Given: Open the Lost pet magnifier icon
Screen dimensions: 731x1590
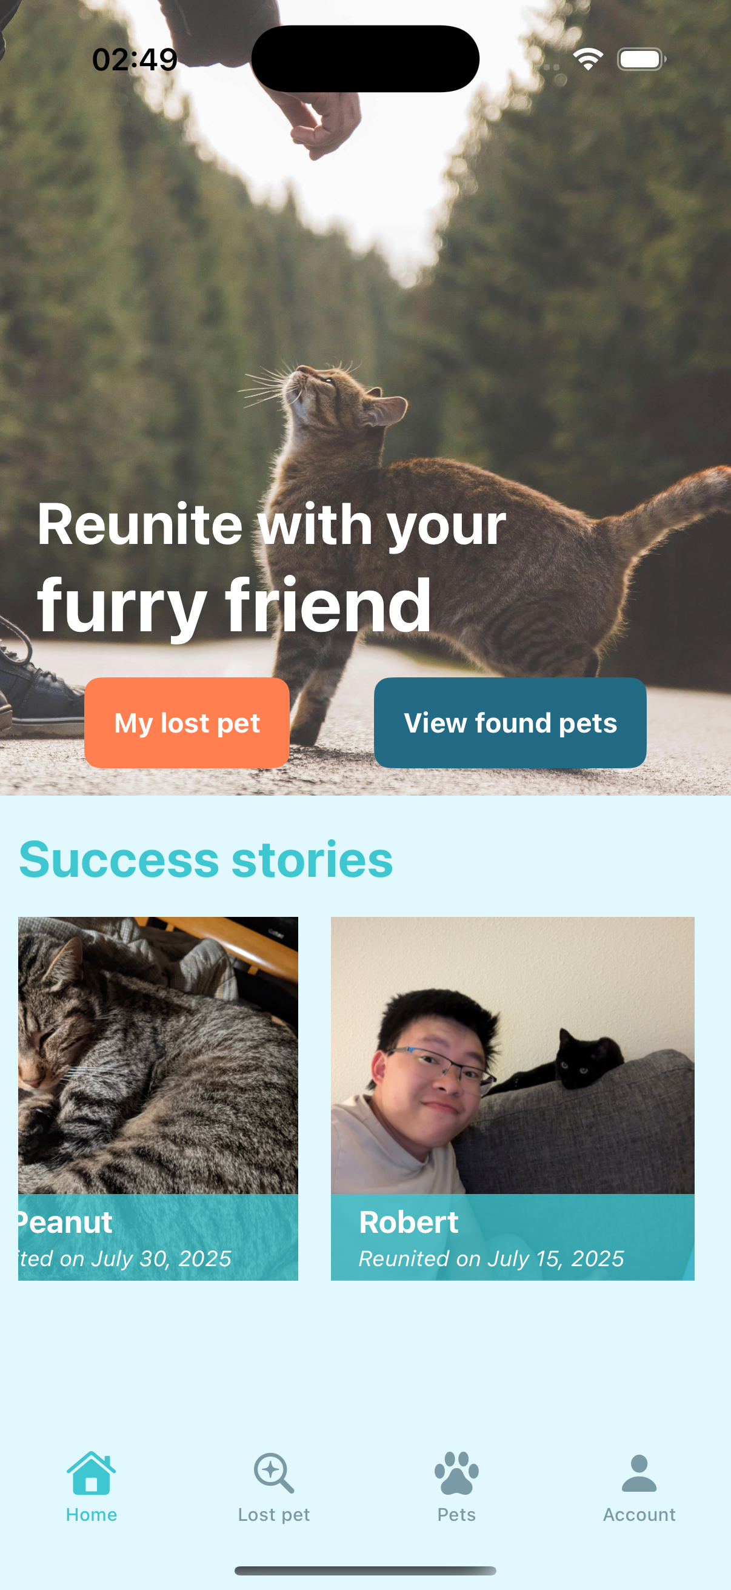Looking at the screenshot, I should [x=274, y=1474].
